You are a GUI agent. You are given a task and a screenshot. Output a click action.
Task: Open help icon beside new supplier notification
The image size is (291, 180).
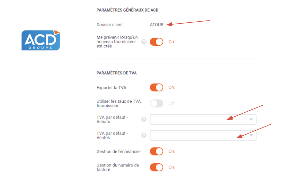[x=144, y=42]
